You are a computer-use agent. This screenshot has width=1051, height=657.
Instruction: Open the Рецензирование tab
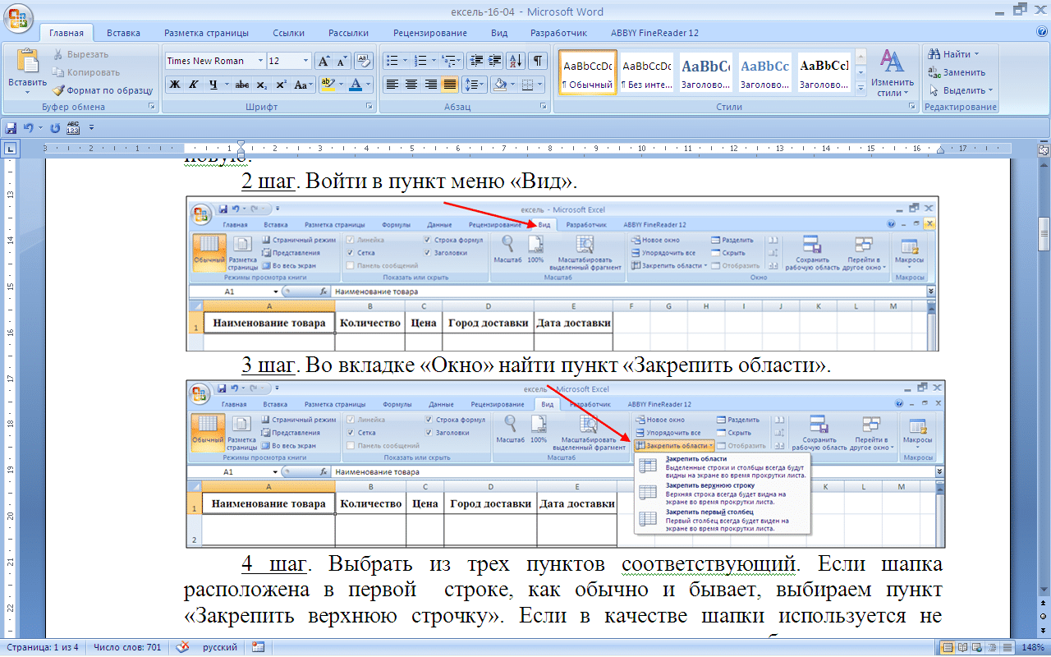click(430, 33)
